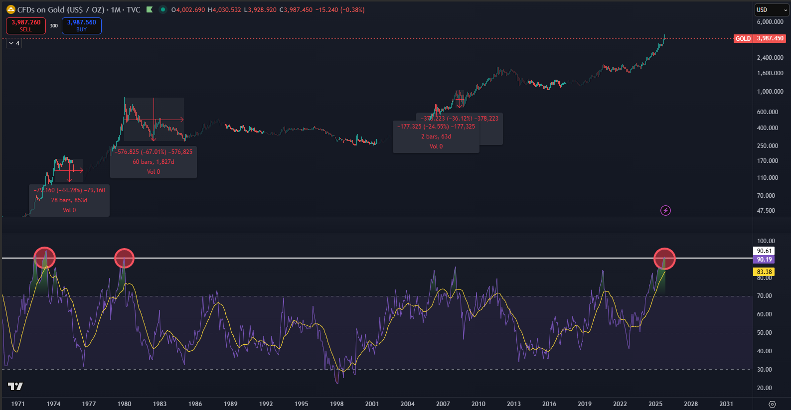
Task: Open the USD currency dropdown
Action: [771, 10]
